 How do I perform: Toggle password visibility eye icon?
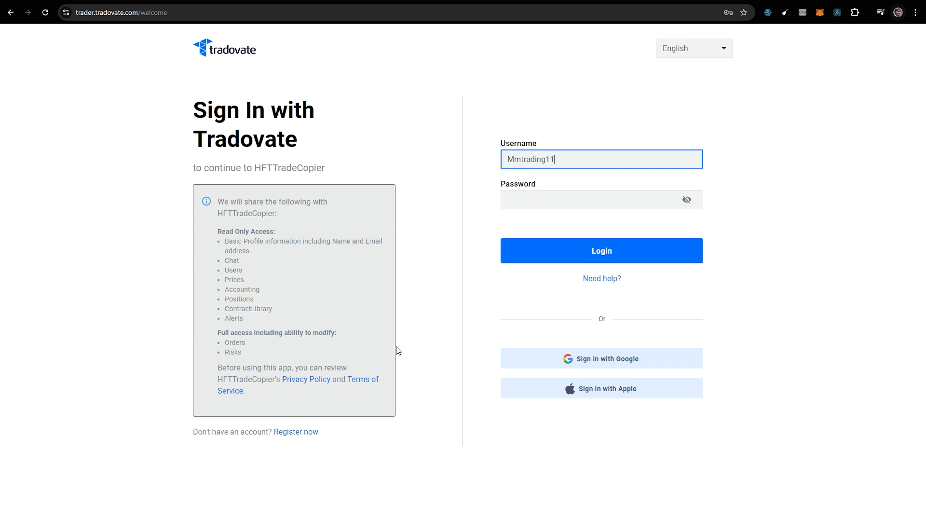click(686, 200)
